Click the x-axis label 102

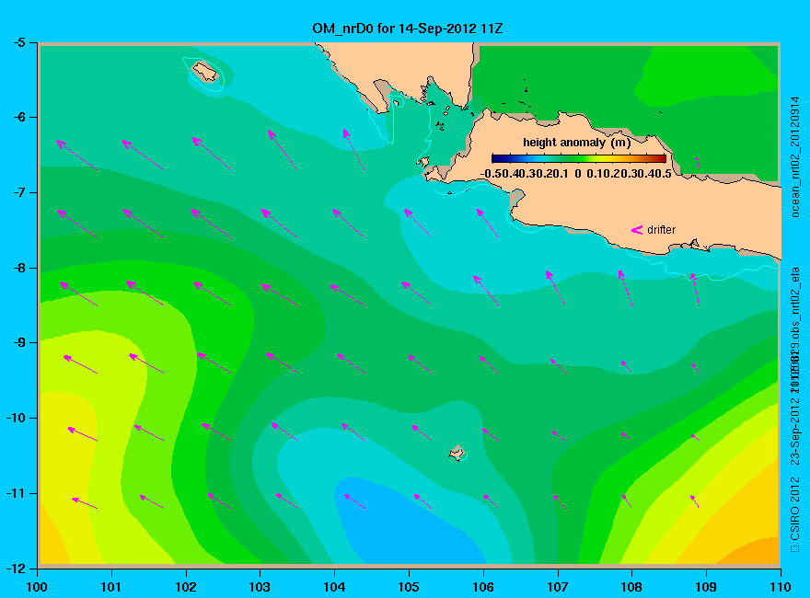(185, 587)
